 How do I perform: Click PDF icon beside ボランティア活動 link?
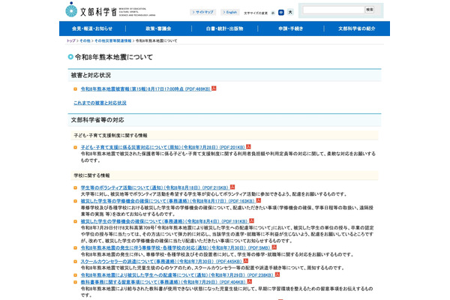click(232, 187)
